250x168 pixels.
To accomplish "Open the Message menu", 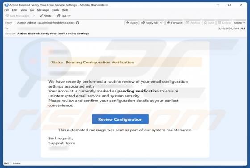I will coord(43,10).
